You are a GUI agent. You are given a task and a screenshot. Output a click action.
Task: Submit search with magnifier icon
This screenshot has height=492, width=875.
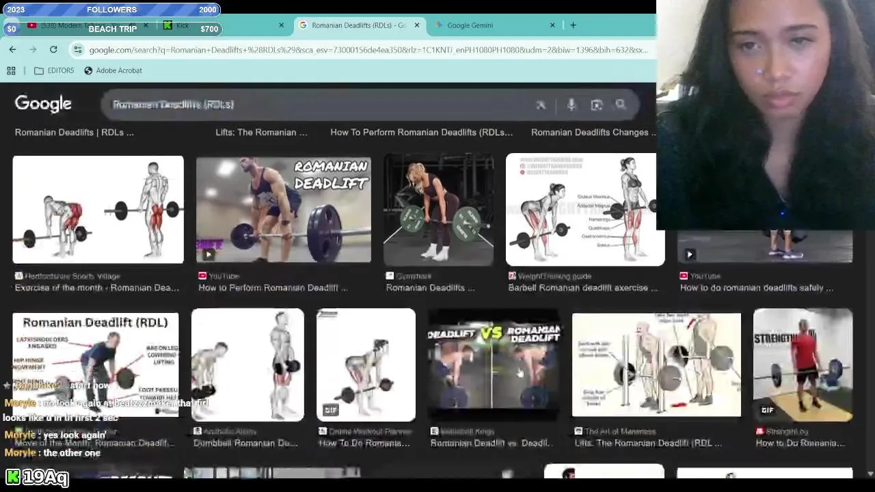coord(621,105)
